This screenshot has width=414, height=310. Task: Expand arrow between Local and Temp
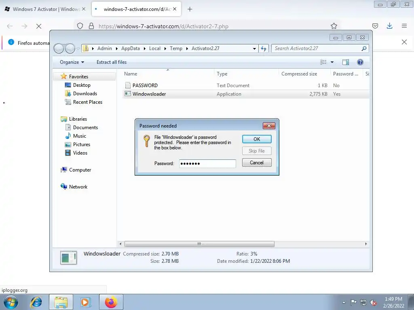click(165, 48)
